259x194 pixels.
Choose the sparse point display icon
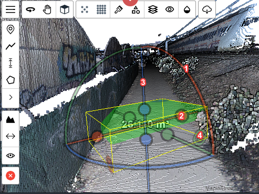coord(85,9)
